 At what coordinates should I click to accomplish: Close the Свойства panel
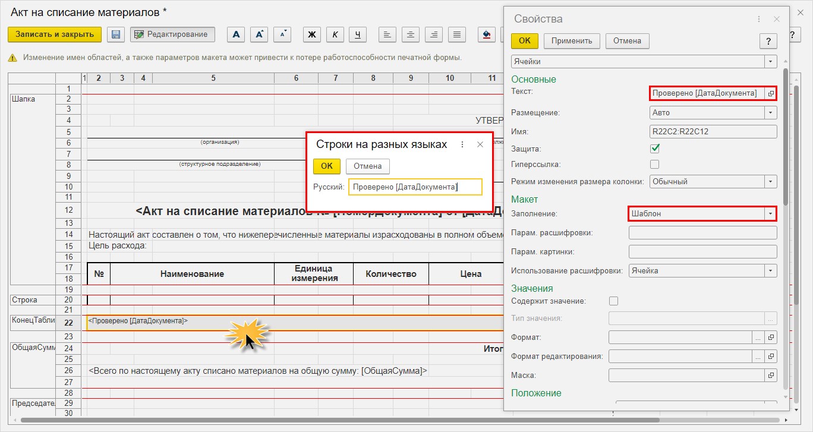[777, 19]
